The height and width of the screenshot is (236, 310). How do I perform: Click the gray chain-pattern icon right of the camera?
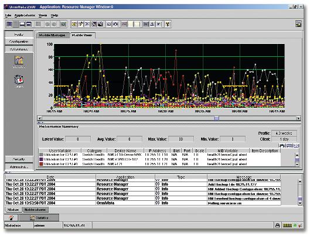point(124,24)
